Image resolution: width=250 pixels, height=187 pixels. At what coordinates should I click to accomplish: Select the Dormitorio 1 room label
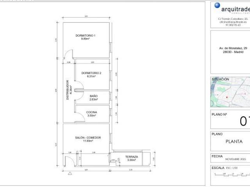point(86,37)
